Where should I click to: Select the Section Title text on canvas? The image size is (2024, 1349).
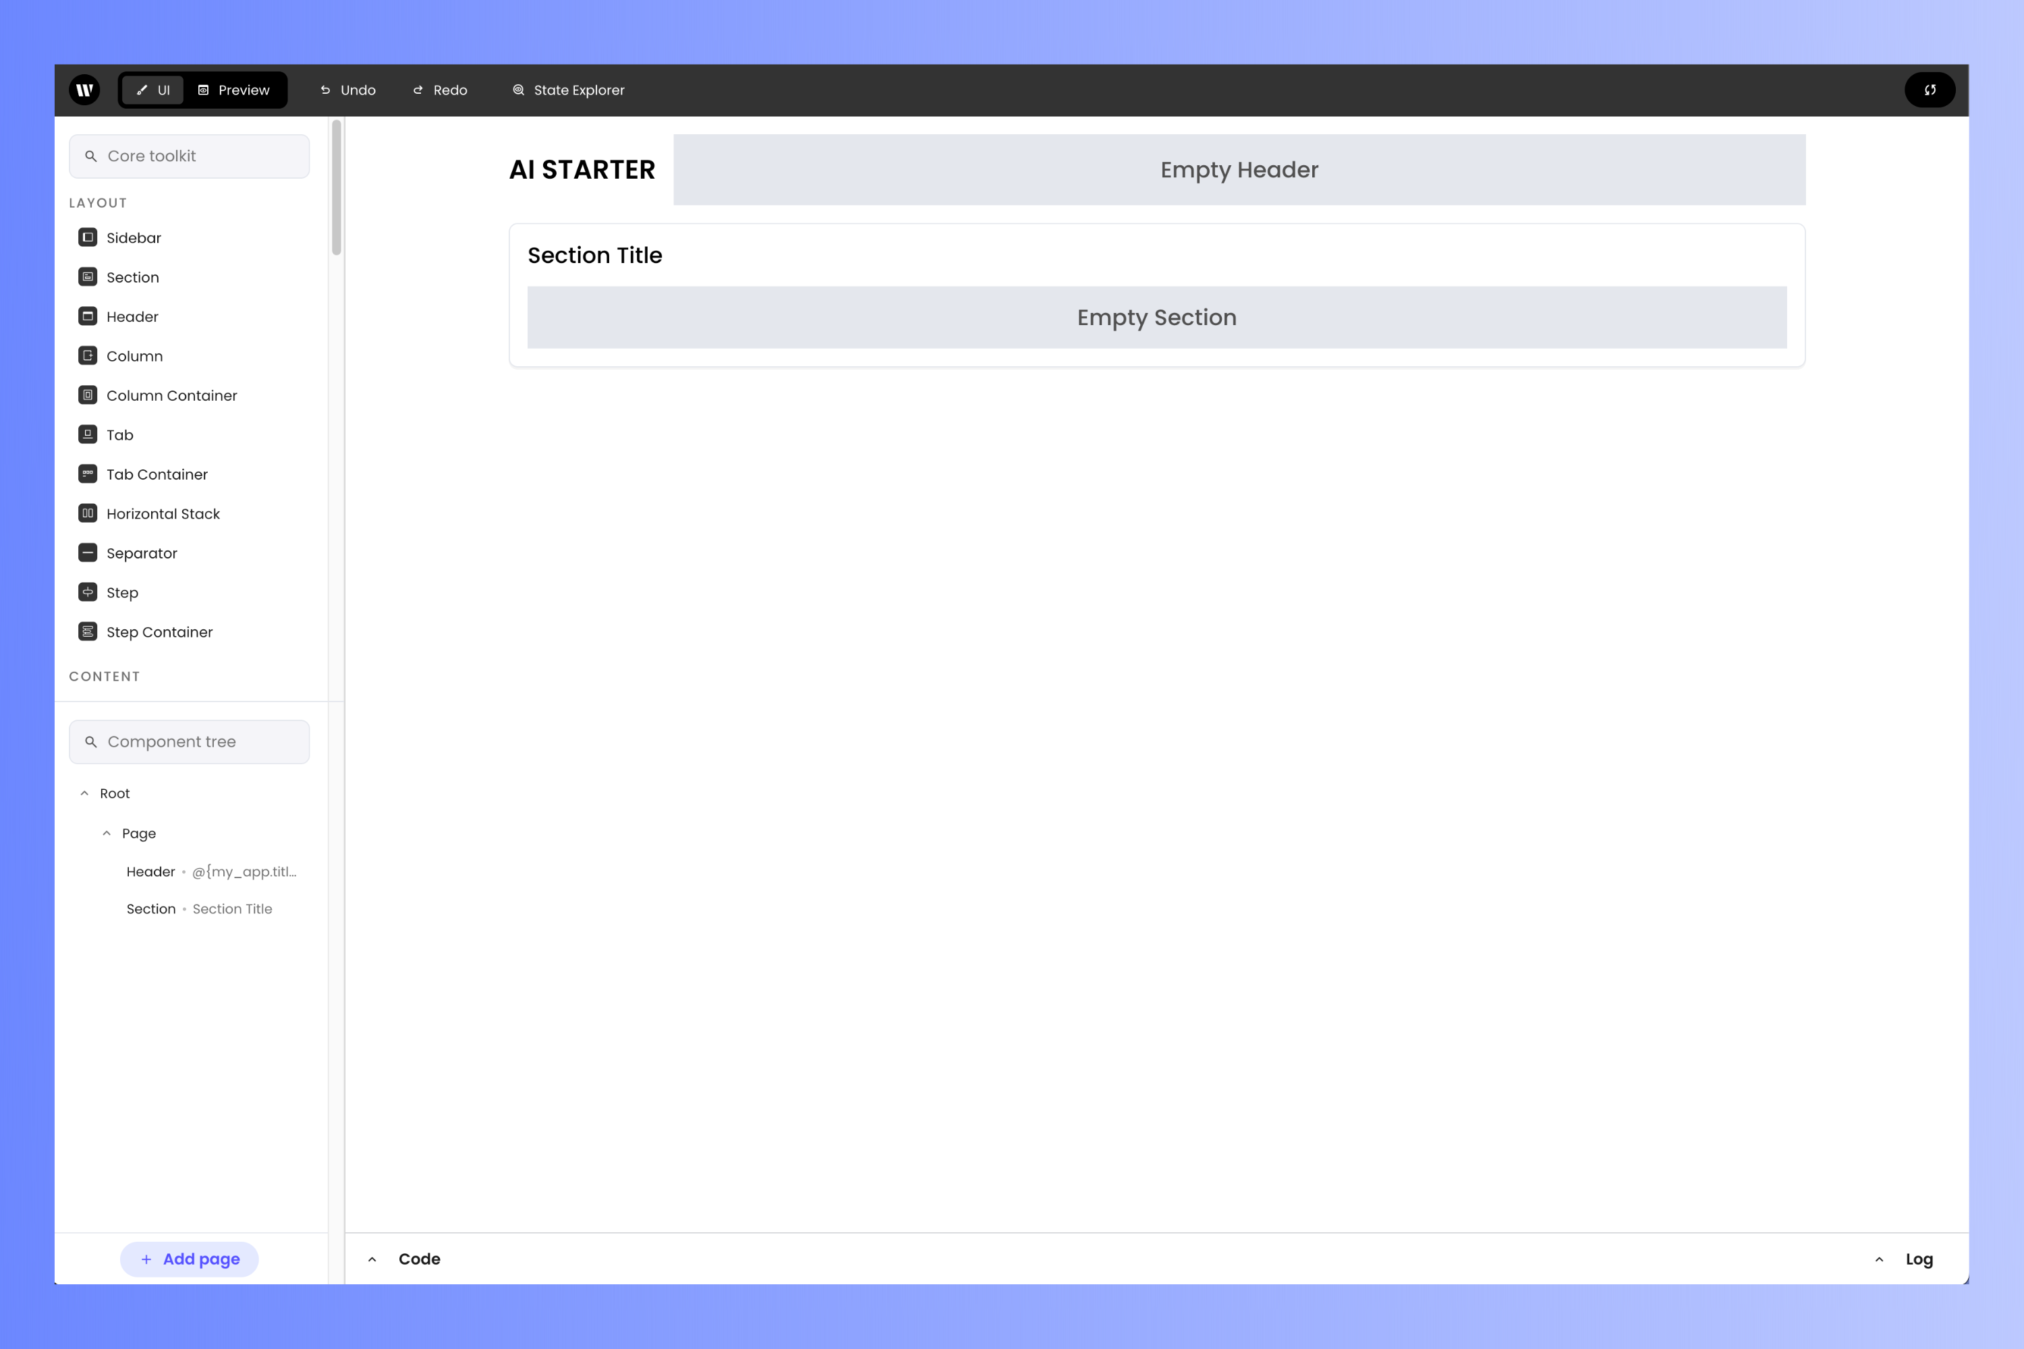[594, 255]
